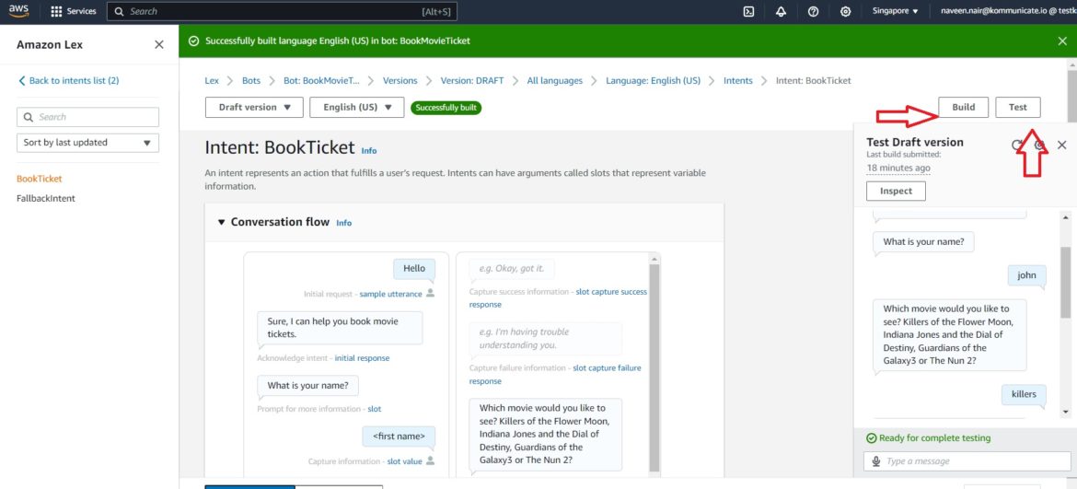Open the AWS home logo

(18, 11)
